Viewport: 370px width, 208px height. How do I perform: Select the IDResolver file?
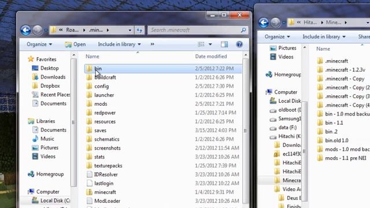click(x=163, y=174)
